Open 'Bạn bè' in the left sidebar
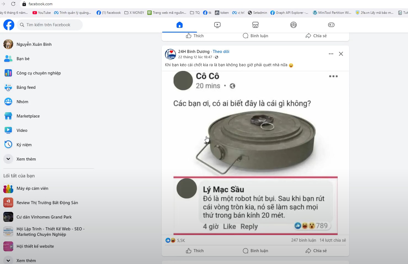408x264 pixels. point(23,59)
